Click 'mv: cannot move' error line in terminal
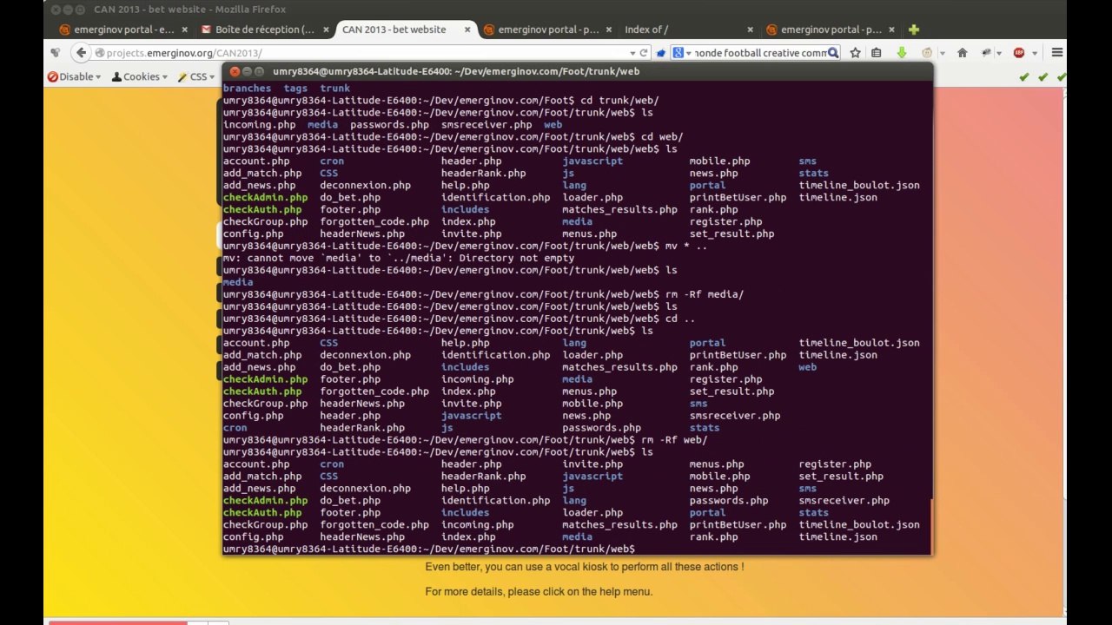This screenshot has height=625, width=1112. (399, 258)
